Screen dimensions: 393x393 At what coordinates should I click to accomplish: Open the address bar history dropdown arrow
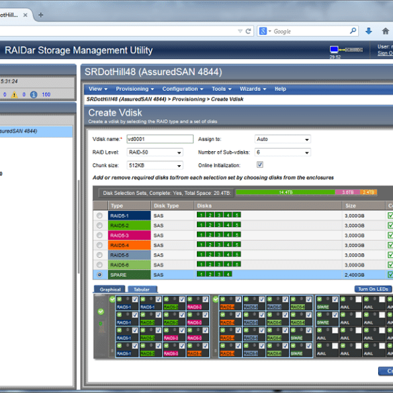[x=240, y=32]
